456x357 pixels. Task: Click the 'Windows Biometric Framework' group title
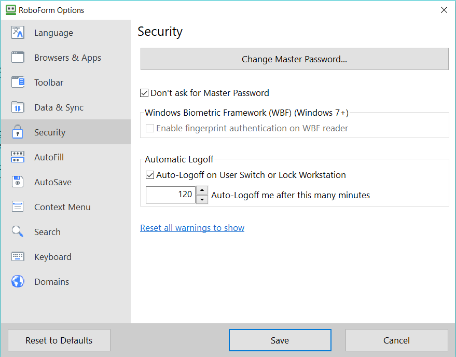tap(246, 113)
